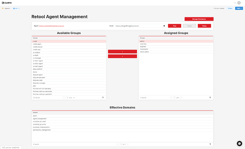Select the agent_management domain row

[122, 118]
